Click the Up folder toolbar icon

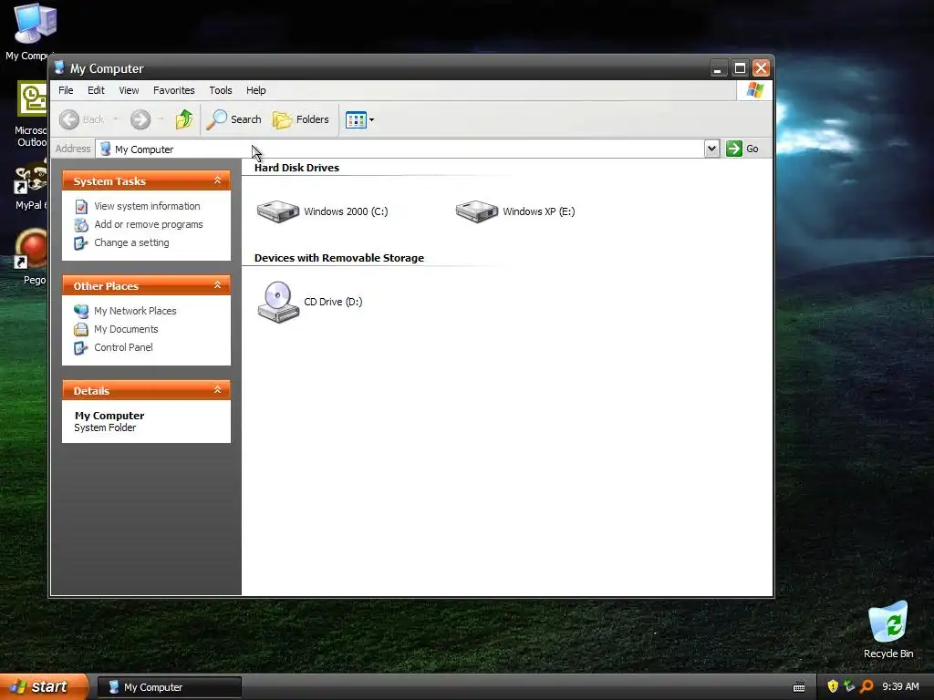point(184,119)
